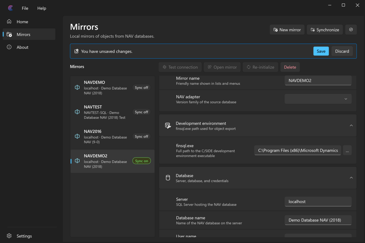
Task: Click the New mirror button
Action: tap(287, 30)
